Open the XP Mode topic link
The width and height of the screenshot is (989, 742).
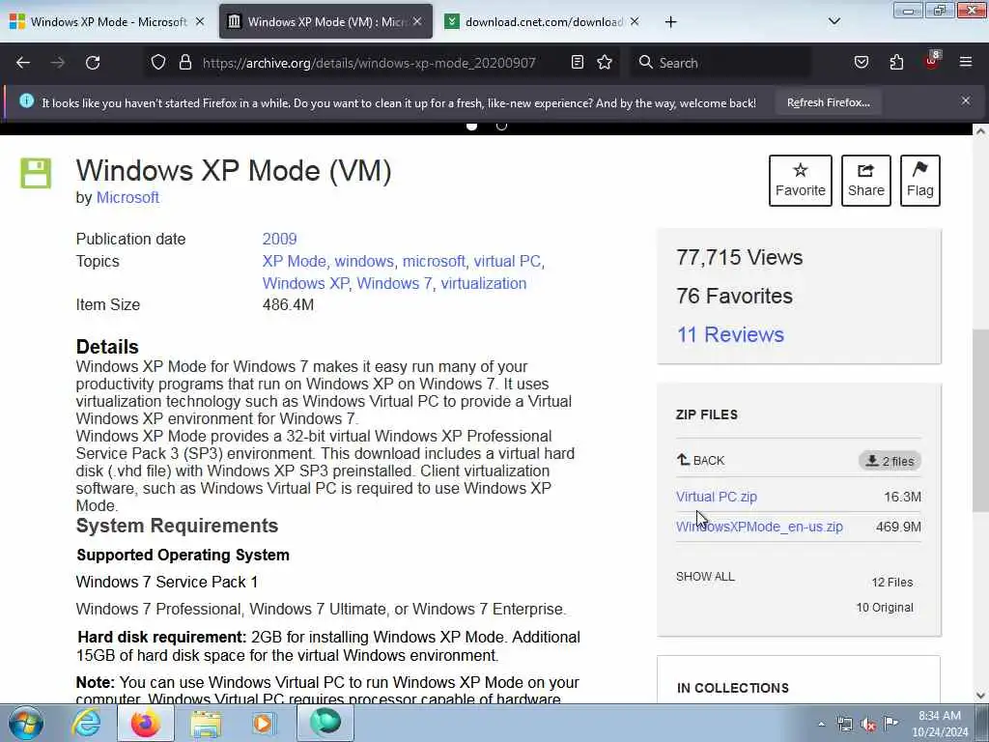[294, 261]
